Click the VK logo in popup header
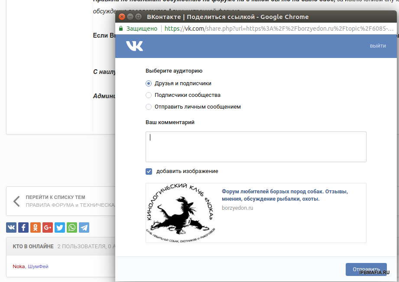This screenshot has width=399, height=282. click(x=134, y=46)
